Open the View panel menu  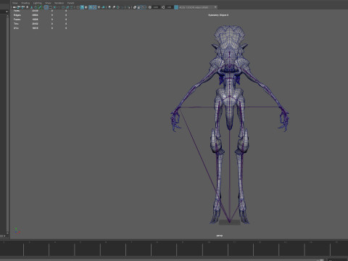point(14,3)
